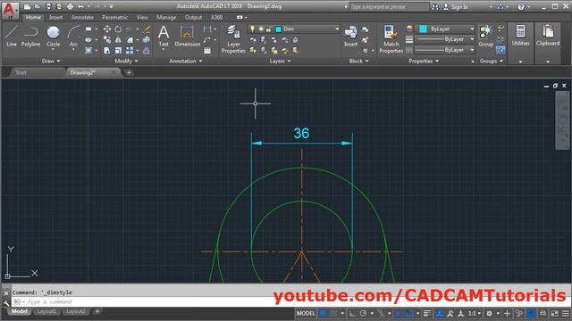Select the Dimension tool
Screen dimensions: 572x321
click(x=187, y=36)
